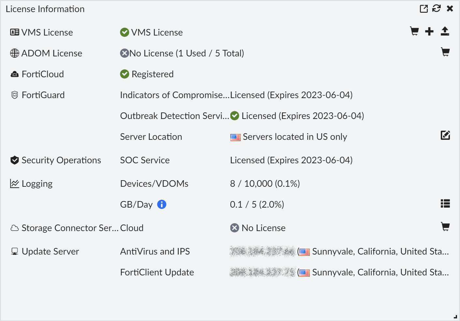
Task: Click FortiClient Update Sunnyvale server location
Action: [380, 272]
